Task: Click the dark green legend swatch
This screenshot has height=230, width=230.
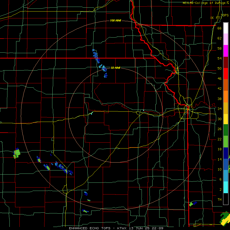Action: click(226, 130)
